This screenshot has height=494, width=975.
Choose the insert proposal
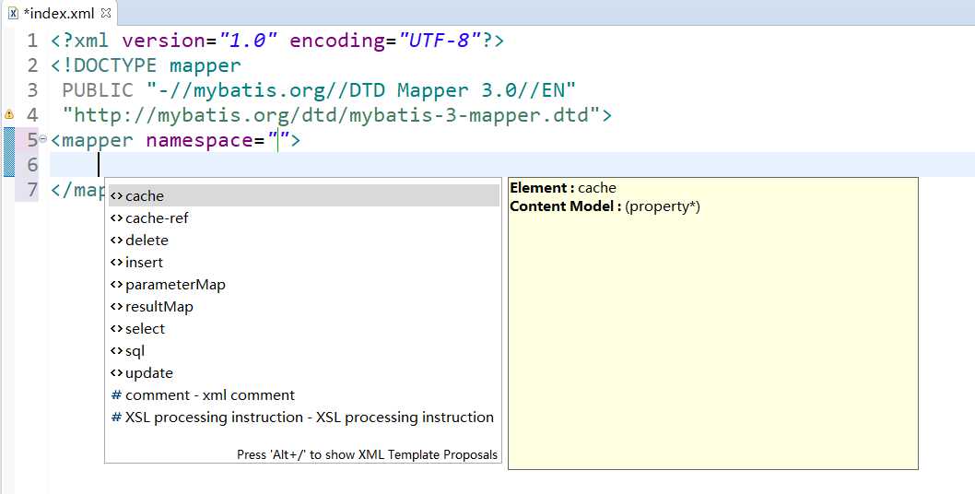click(304, 262)
